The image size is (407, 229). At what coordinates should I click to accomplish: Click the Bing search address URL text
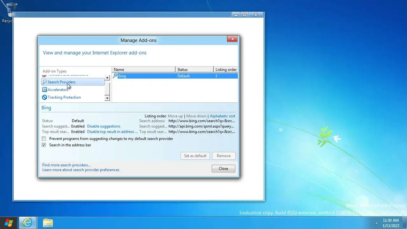pos(202,121)
